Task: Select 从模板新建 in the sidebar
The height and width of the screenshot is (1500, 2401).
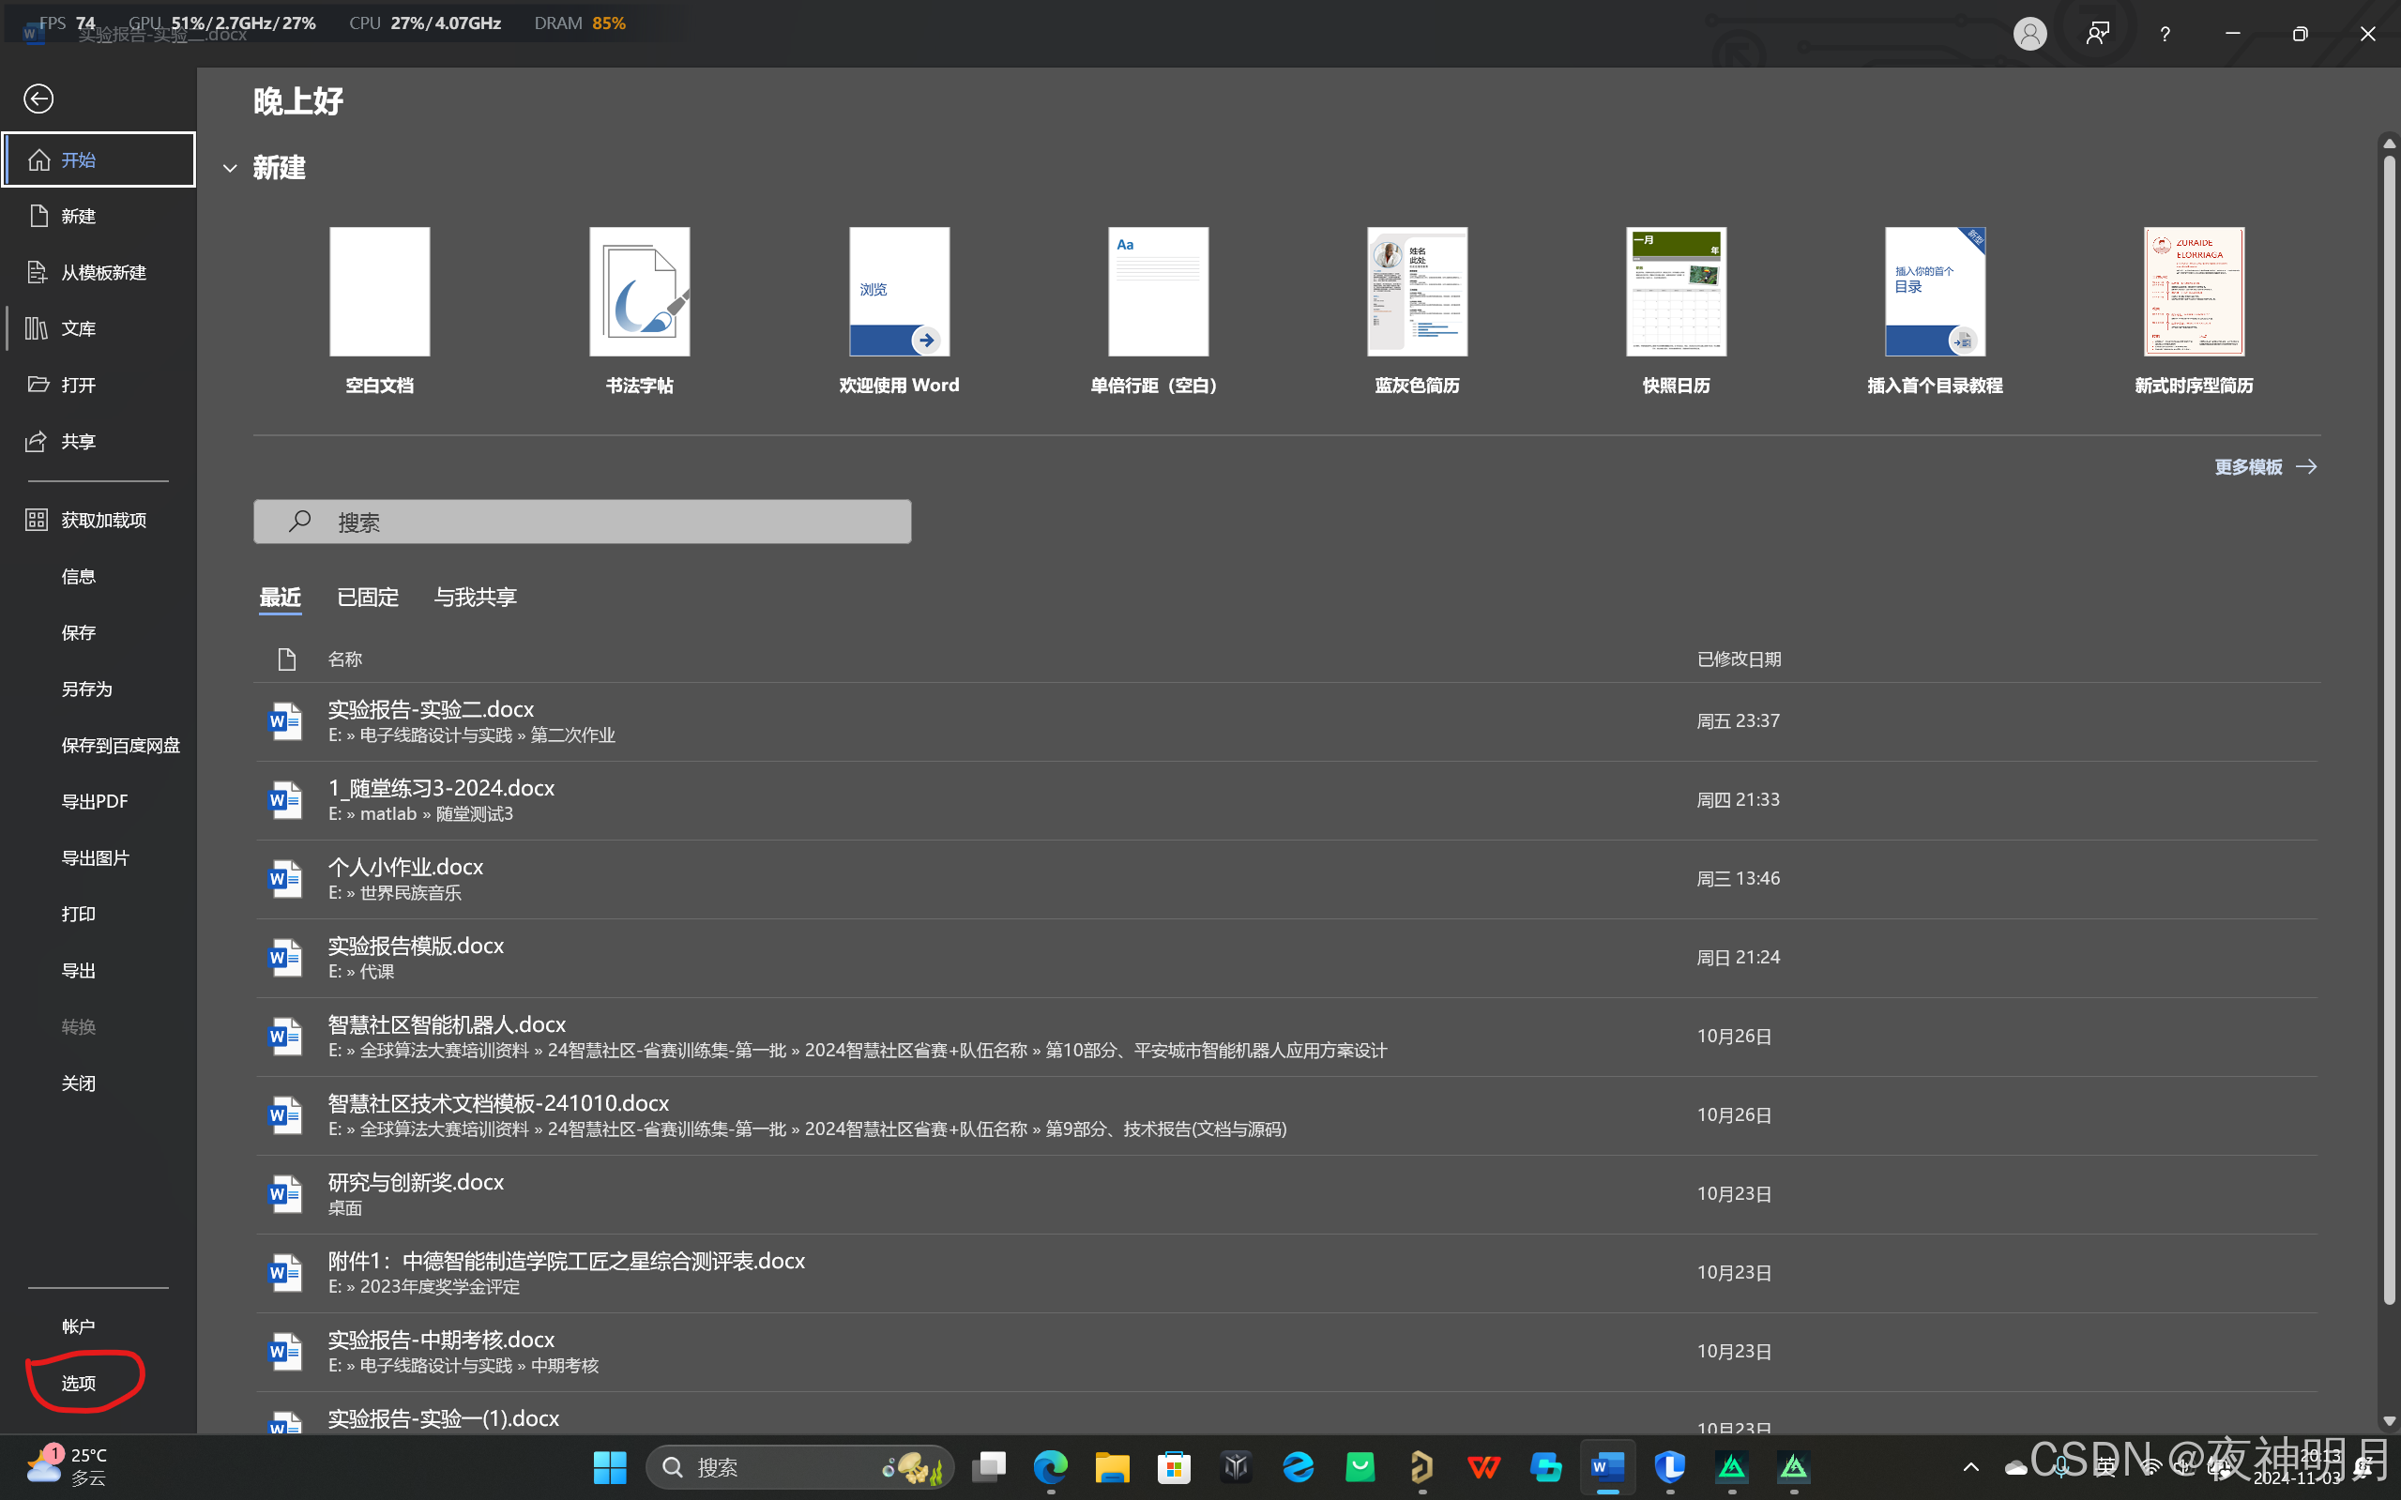Action: 102,272
